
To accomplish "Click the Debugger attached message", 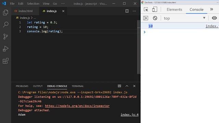I will pos(34,110).
